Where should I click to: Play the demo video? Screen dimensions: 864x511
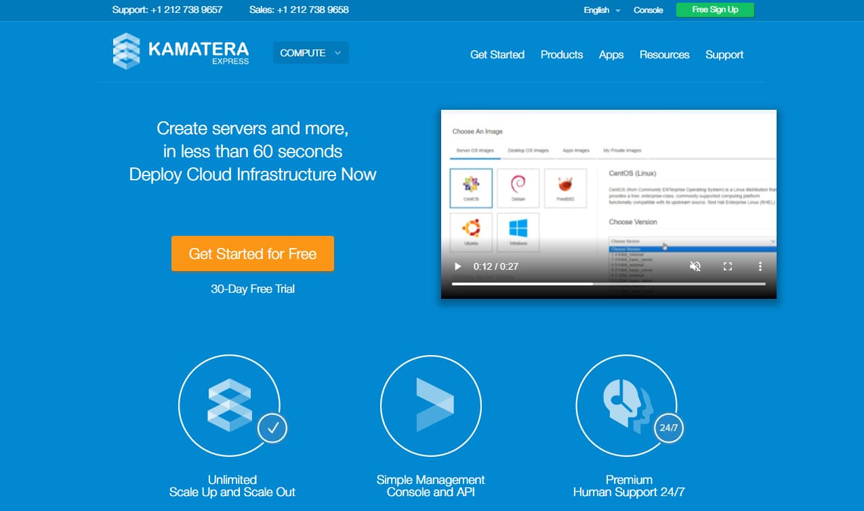coord(457,266)
